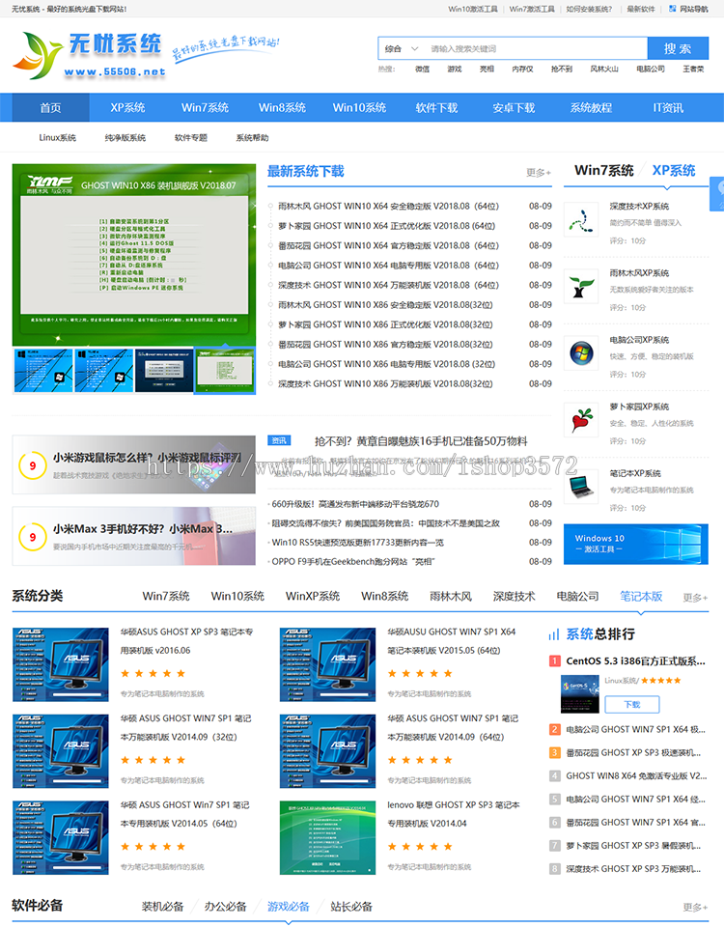Select 雨林木风 category tab in 系统分类
Screen dimensions: 724x927
pyautogui.click(x=451, y=596)
